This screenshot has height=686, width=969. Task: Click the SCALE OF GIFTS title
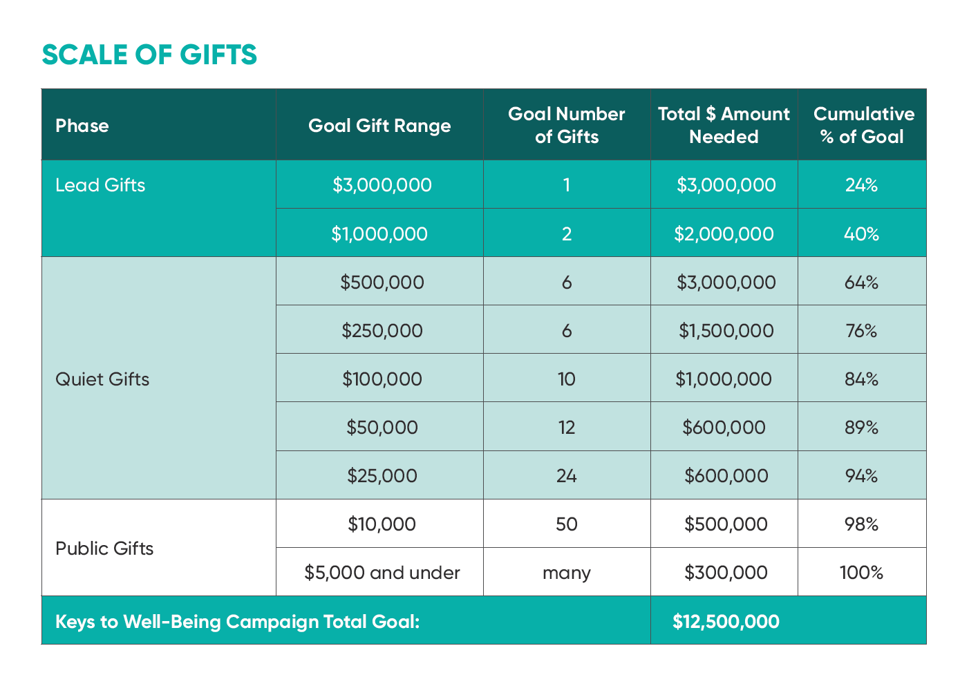pyautogui.click(x=149, y=55)
